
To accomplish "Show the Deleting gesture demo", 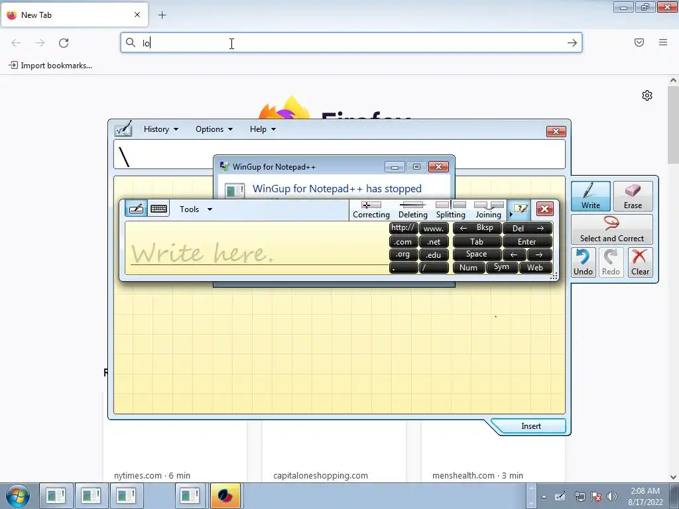I will click(412, 210).
